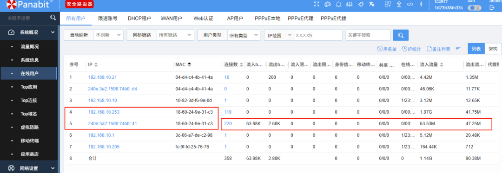Open IP 192.168.10.253 link
This screenshot has height=173, width=502.
pos(104,112)
